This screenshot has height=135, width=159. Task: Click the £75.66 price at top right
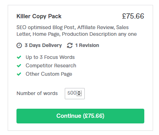click(133, 16)
